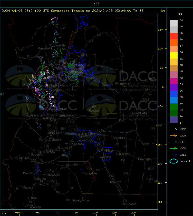Select the red 65-60 dBZ color swatch
The width and height of the screenshot is (193, 216).
coord(173,36)
